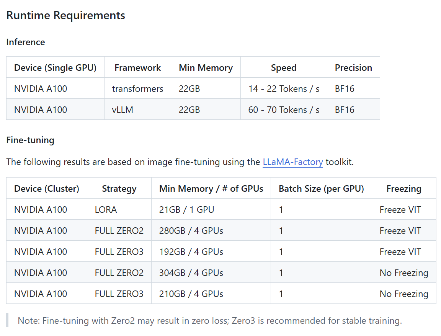
Task: Open the LLaMA-Factory link
Action: [292, 162]
